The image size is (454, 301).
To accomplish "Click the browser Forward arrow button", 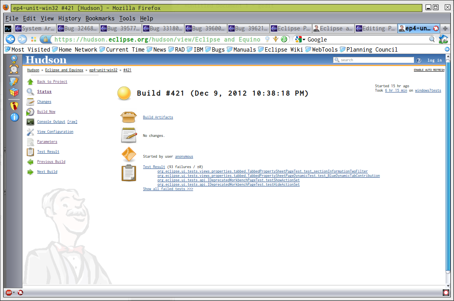I will pyautogui.click(x=22, y=39).
